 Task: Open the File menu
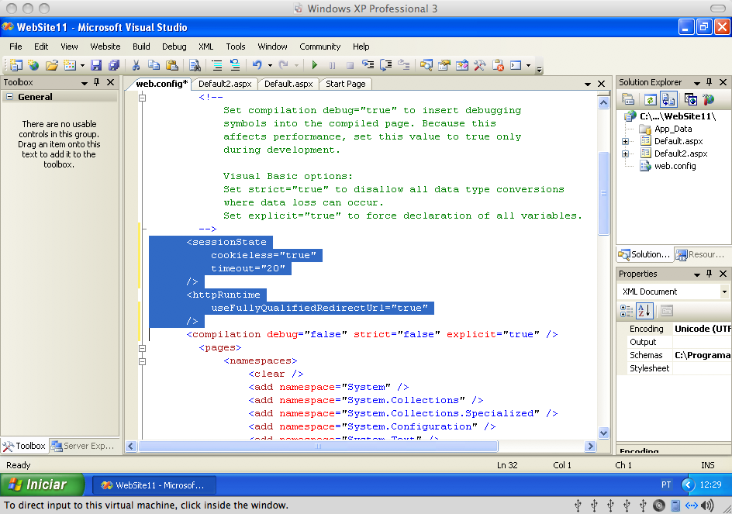click(x=16, y=47)
